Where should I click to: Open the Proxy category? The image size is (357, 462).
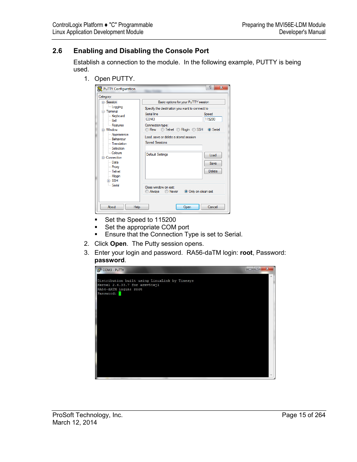click(x=115, y=167)
